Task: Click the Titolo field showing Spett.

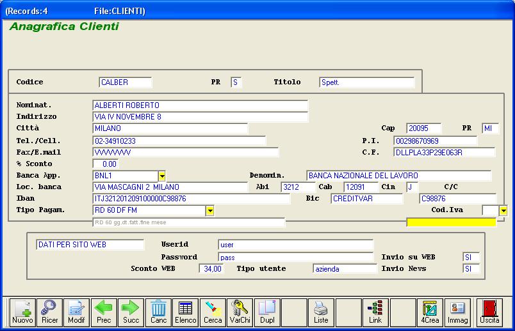Action: (367, 82)
